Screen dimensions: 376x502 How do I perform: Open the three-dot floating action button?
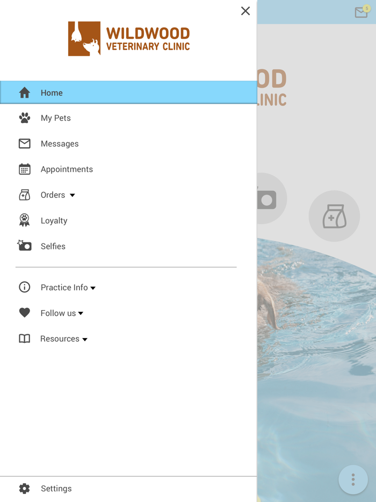(353, 479)
